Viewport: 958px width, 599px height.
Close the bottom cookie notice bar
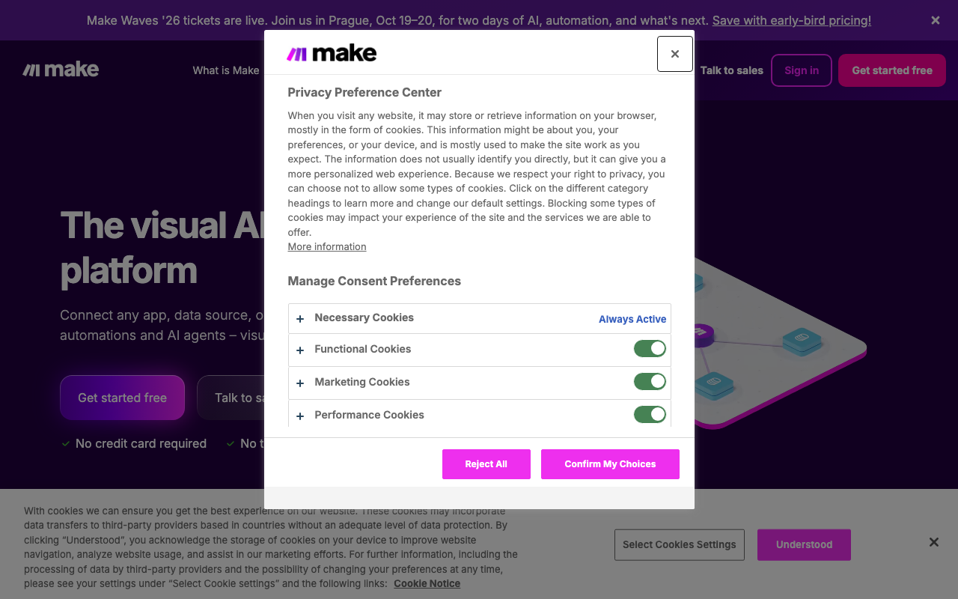pyautogui.click(x=933, y=542)
